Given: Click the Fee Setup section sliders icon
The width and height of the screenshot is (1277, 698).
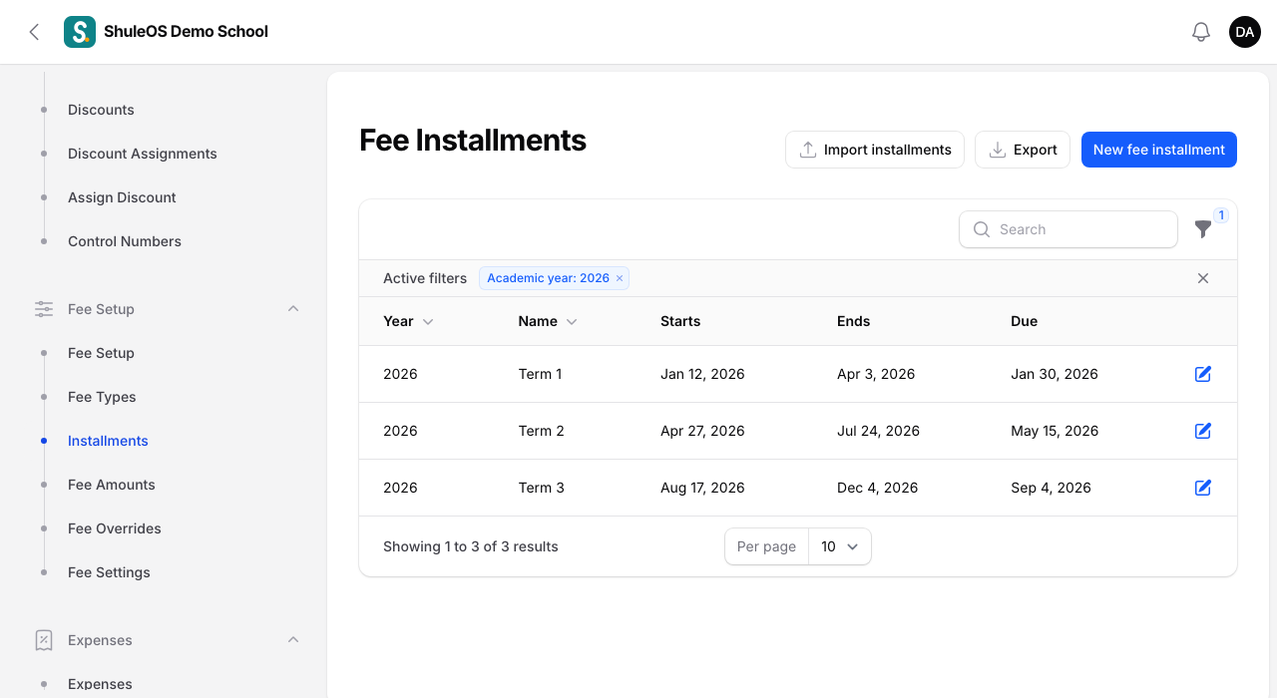Looking at the screenshot, I should tap(44, 309).
